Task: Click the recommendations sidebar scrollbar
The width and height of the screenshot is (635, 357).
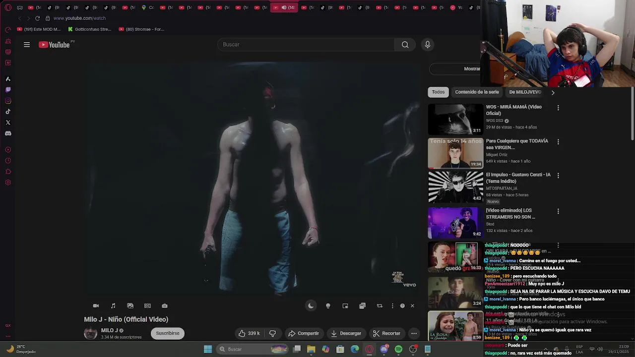Action: point(632,114)
